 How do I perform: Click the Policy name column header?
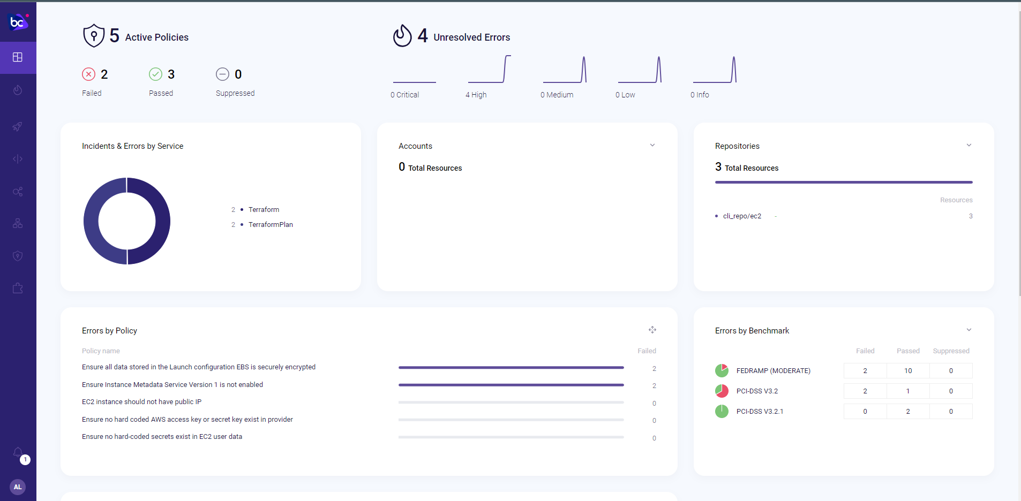pos(101,351)
